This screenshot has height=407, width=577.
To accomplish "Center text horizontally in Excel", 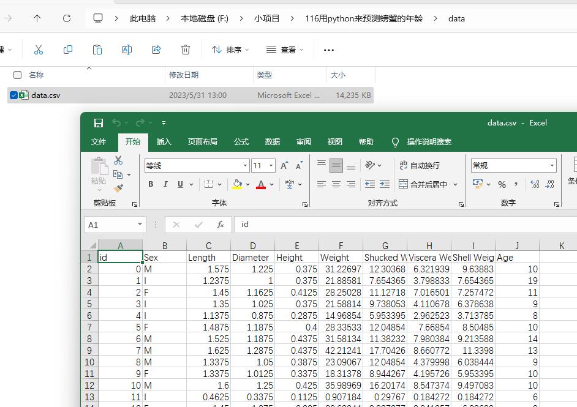I will click(x=336, y=184).
